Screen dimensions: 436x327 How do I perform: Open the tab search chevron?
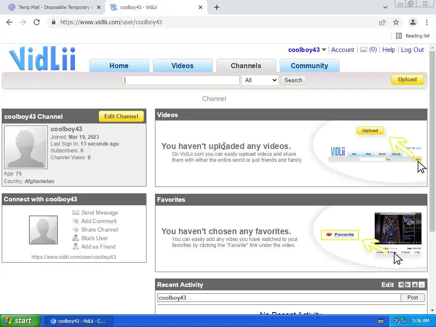tap(385, 7)
